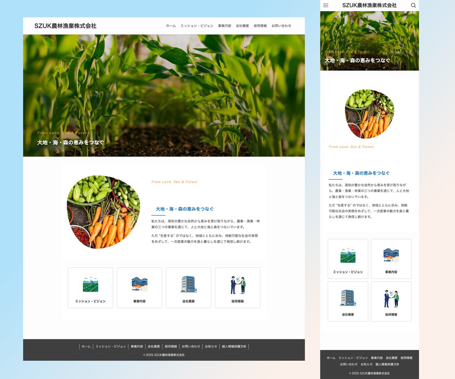Click the office building icon in mobile card
455x379 pixels.
pyautogui.click(x=348, y=298)
